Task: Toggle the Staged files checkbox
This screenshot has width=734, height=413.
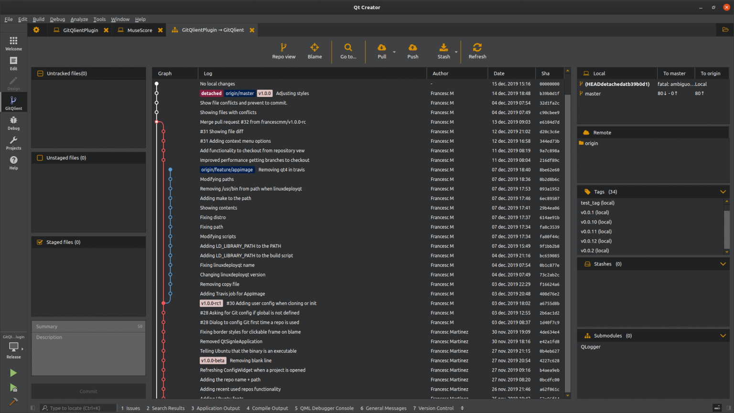Action: coord(40,242)
